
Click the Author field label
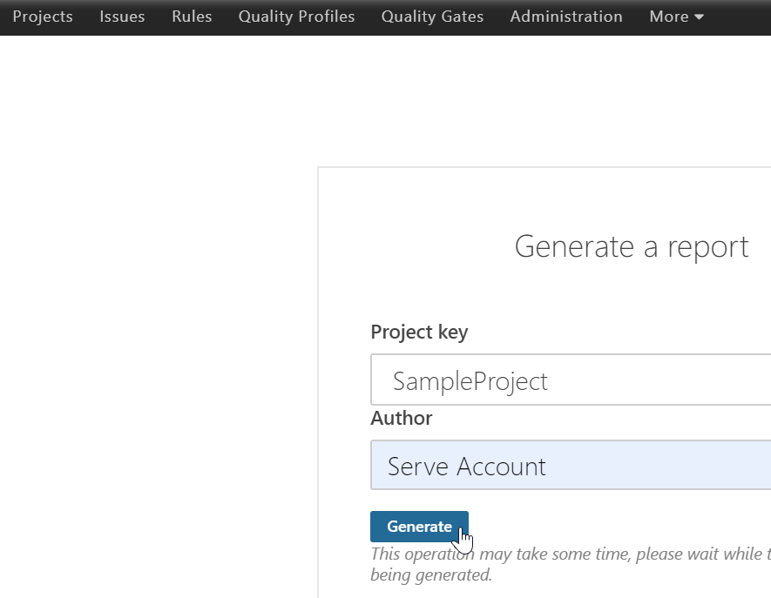(x=402, y=418)
